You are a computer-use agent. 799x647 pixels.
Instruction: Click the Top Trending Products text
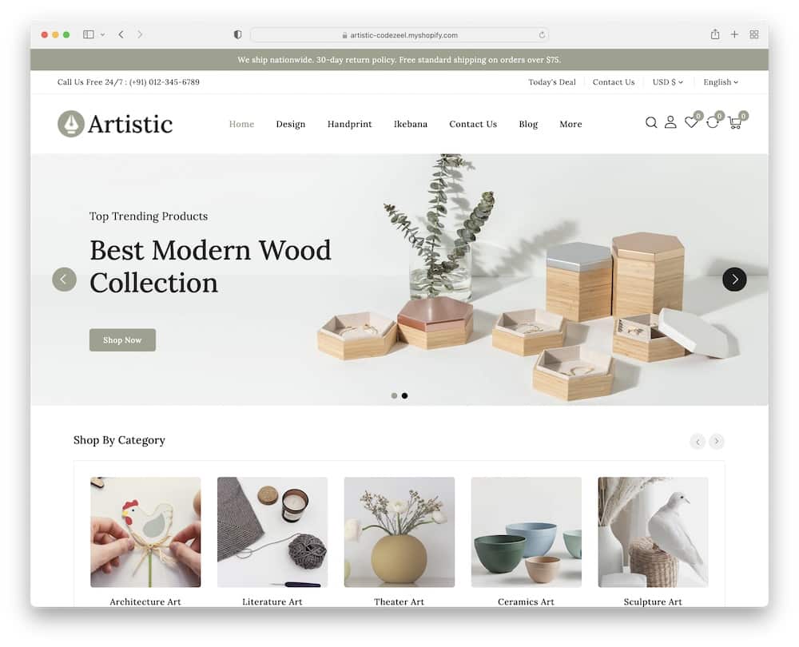pos(149,216)
